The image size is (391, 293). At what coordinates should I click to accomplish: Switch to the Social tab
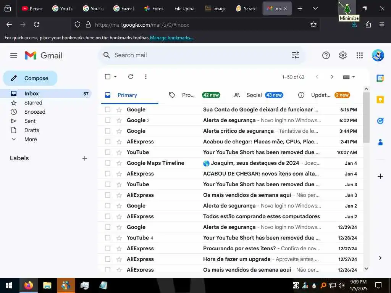(x=259, y=95)
